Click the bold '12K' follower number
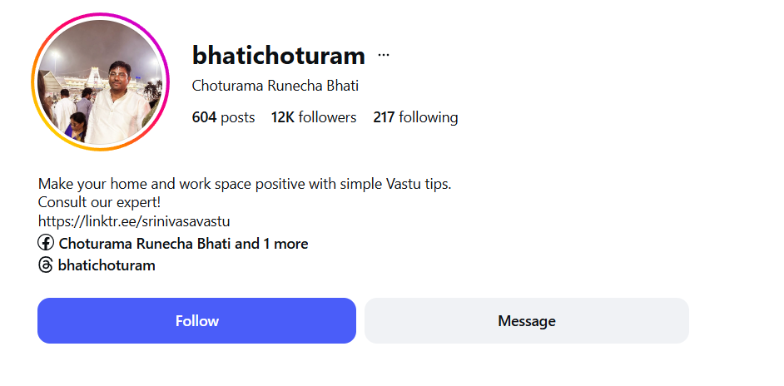784x386 pixels. tap(283, 117)
